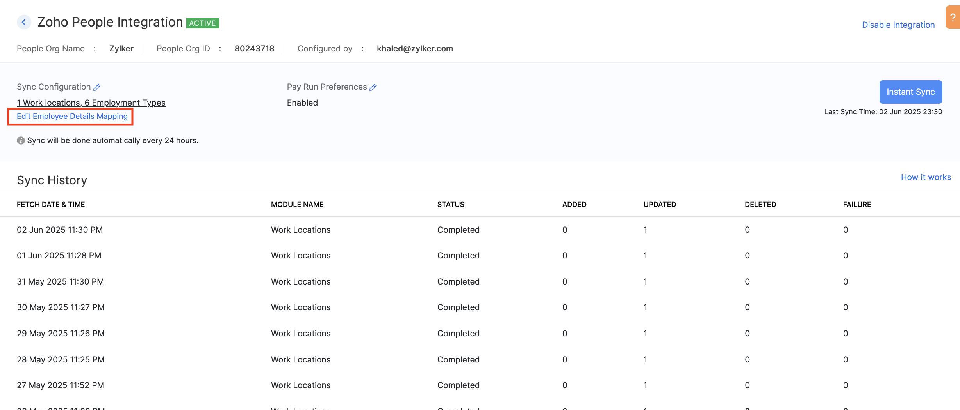
Task: Open Edit Employee Details Mapping
Action: (72, 117)
